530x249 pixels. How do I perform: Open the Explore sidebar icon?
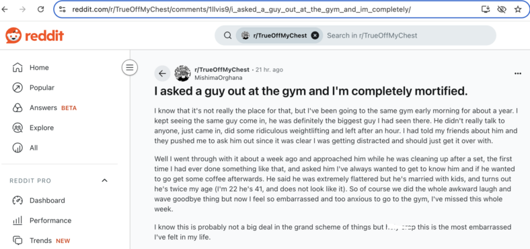(17, 128)
